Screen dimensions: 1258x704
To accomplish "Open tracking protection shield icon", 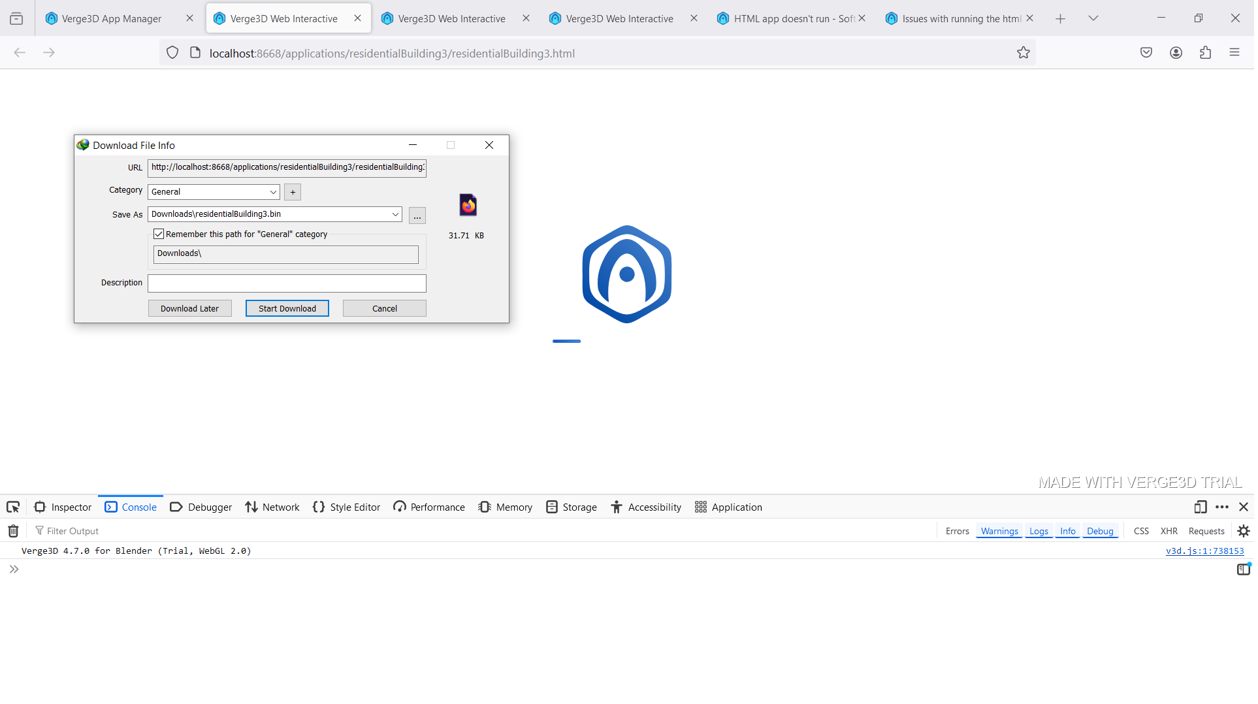I will (x=172, y=53).
